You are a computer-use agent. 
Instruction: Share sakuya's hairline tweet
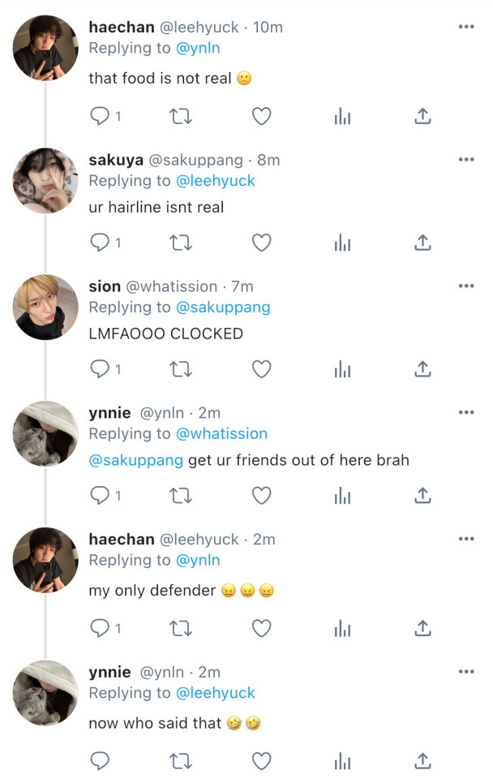422,243
